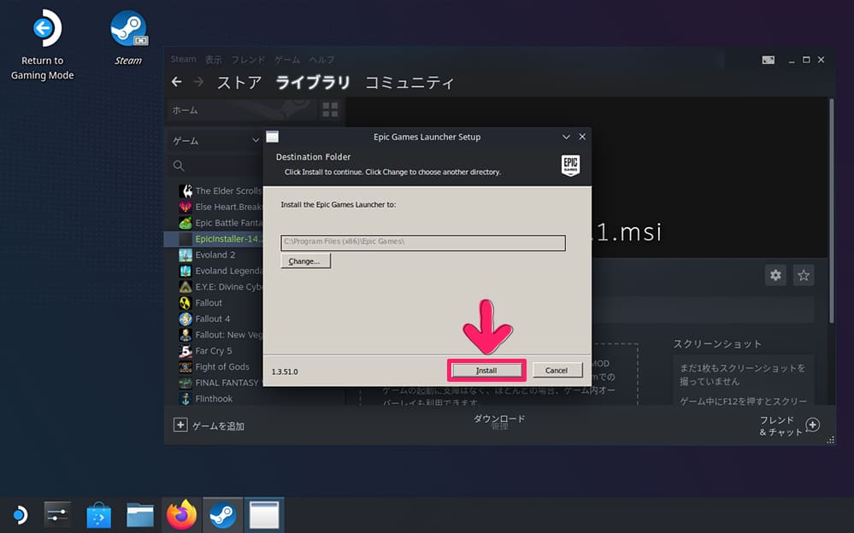The height and width of the screenshot is (533, 854).
Task: Expand the ゲーム filter dropdown
Action: (256, 140)
